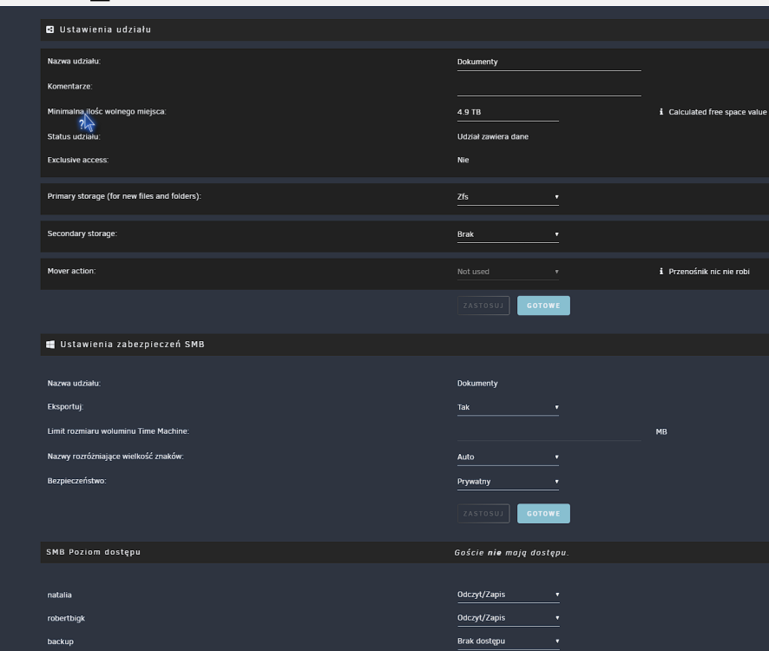
Task: Open the Primary storage Zfs dropdown
Action: [508, 197]
